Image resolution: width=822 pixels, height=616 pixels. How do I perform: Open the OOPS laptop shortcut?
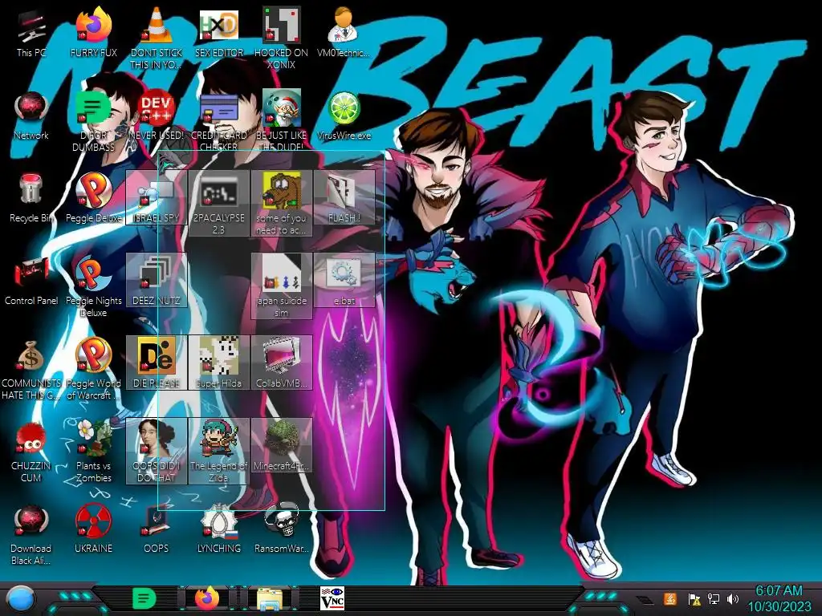point(157,529)
